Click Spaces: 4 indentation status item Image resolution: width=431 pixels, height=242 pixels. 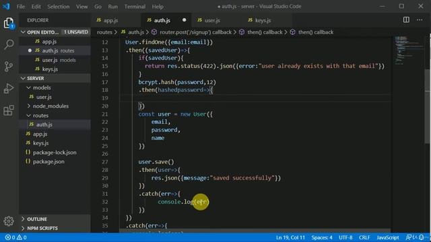(x=322, y=237)
